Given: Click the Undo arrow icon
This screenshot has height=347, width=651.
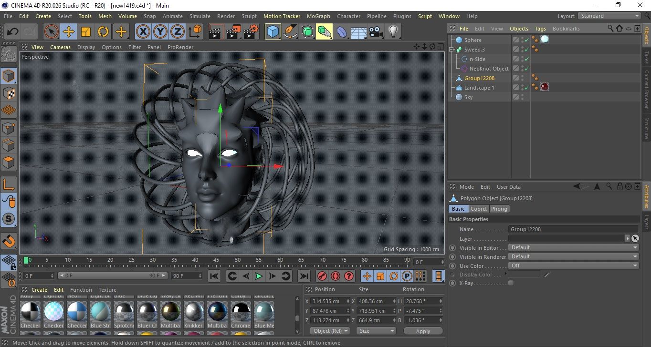Looking at the screenshot, I should click(13, 32).
